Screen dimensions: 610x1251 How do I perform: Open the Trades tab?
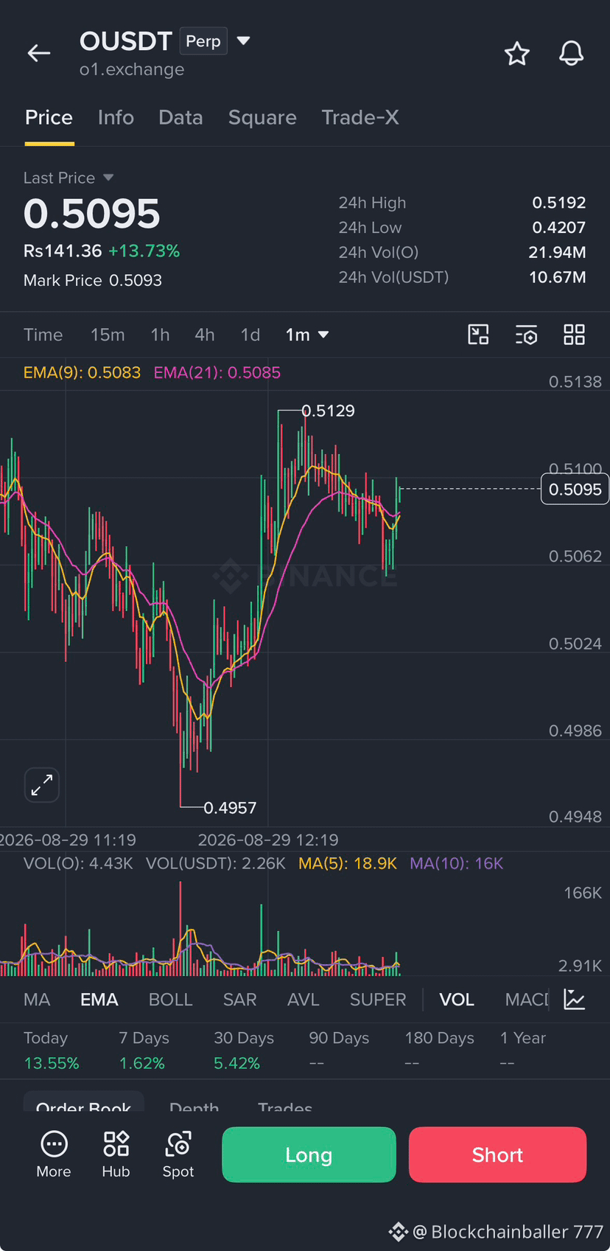pos(285,1106)
